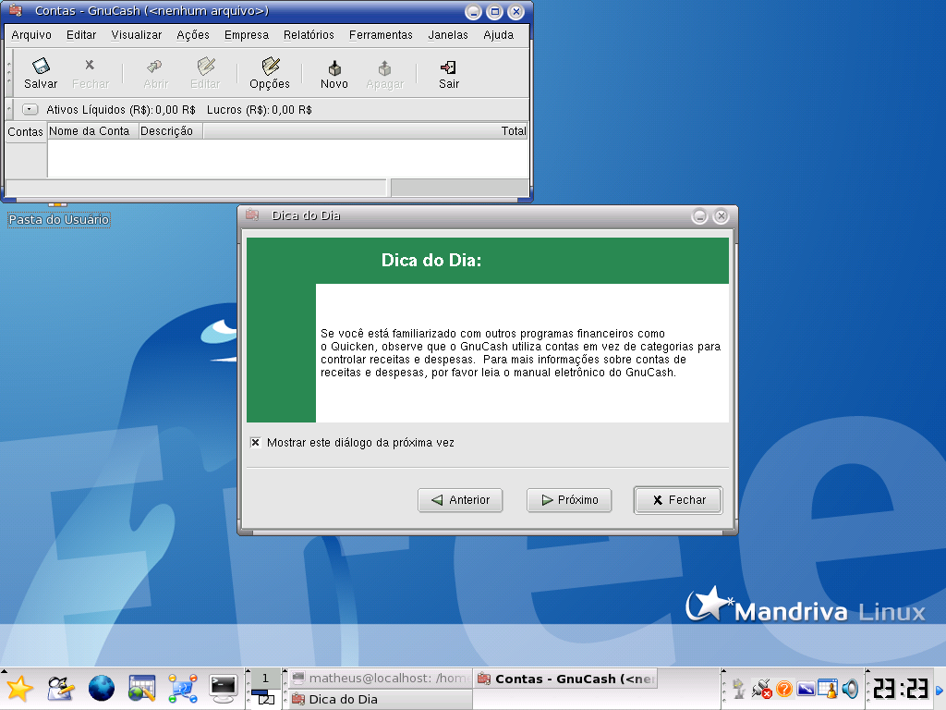Click Fechar in Dica do Dia dialog
This screenshot has width=946, height=710.
coord(678,500)
